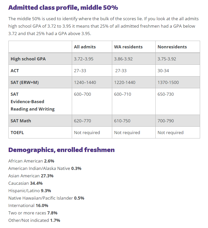
Task: Click the WA residents SAT Math 610-750 cell
Action: tap(122, 121)
